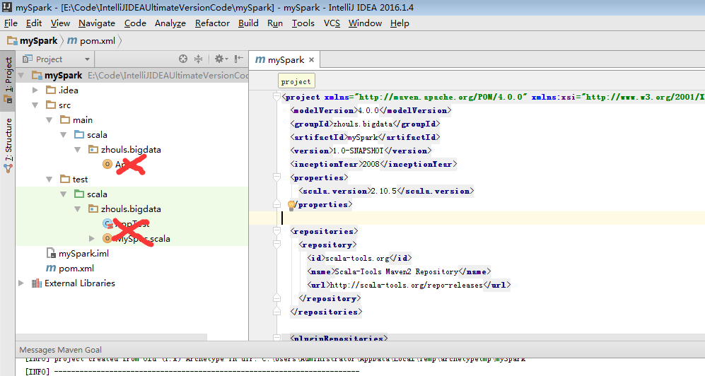Viewport: 705px width, 376px height.
Task: Click horizontal scrollbar of Project panel
Action: point(112,337)
